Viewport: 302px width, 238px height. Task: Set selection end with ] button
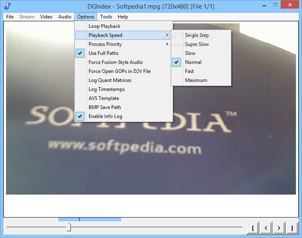pos(292,228)
